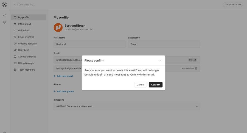The image size is (247, 133).
Task: Go to Guidelines section
Action: click(x=24, y=31)
